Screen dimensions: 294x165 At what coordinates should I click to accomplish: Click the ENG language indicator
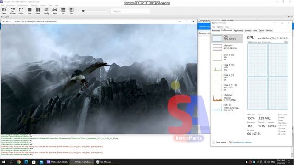(273, 162)
